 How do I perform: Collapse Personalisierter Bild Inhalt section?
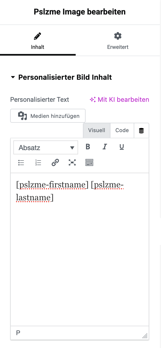[x=13, y=77]
